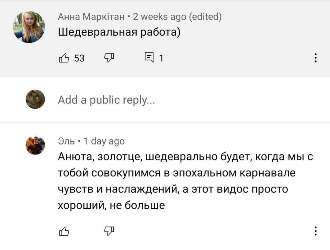Click Эль's avatar thumbnail
This screenshot has width=330, height=250.
coord(35,145)
